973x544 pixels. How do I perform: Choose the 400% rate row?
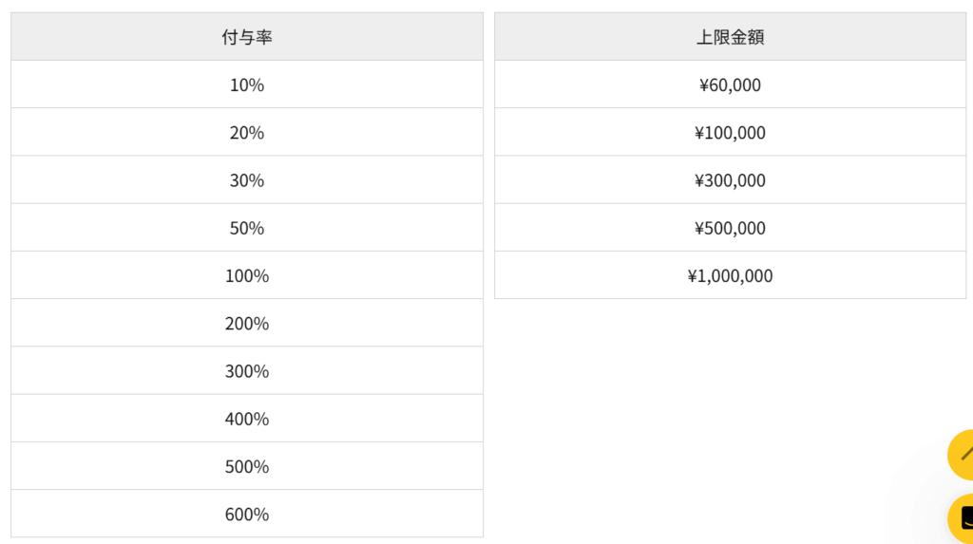tap(247, 419)
